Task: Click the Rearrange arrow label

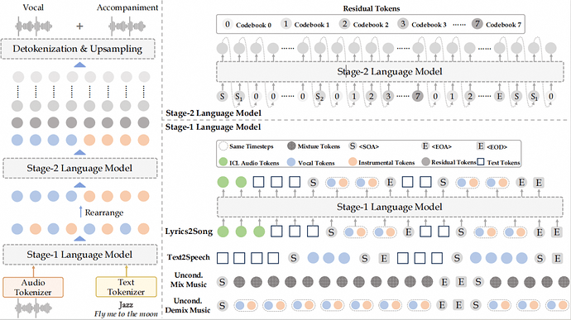Action: click(104, 213)
